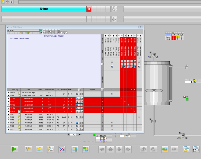Click the magnifier under NS107 effect column
Screen dimensions: 201x159
(x=135, y=67)
